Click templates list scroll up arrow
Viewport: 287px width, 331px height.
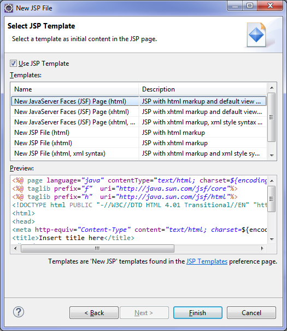[x=272, y=88]
